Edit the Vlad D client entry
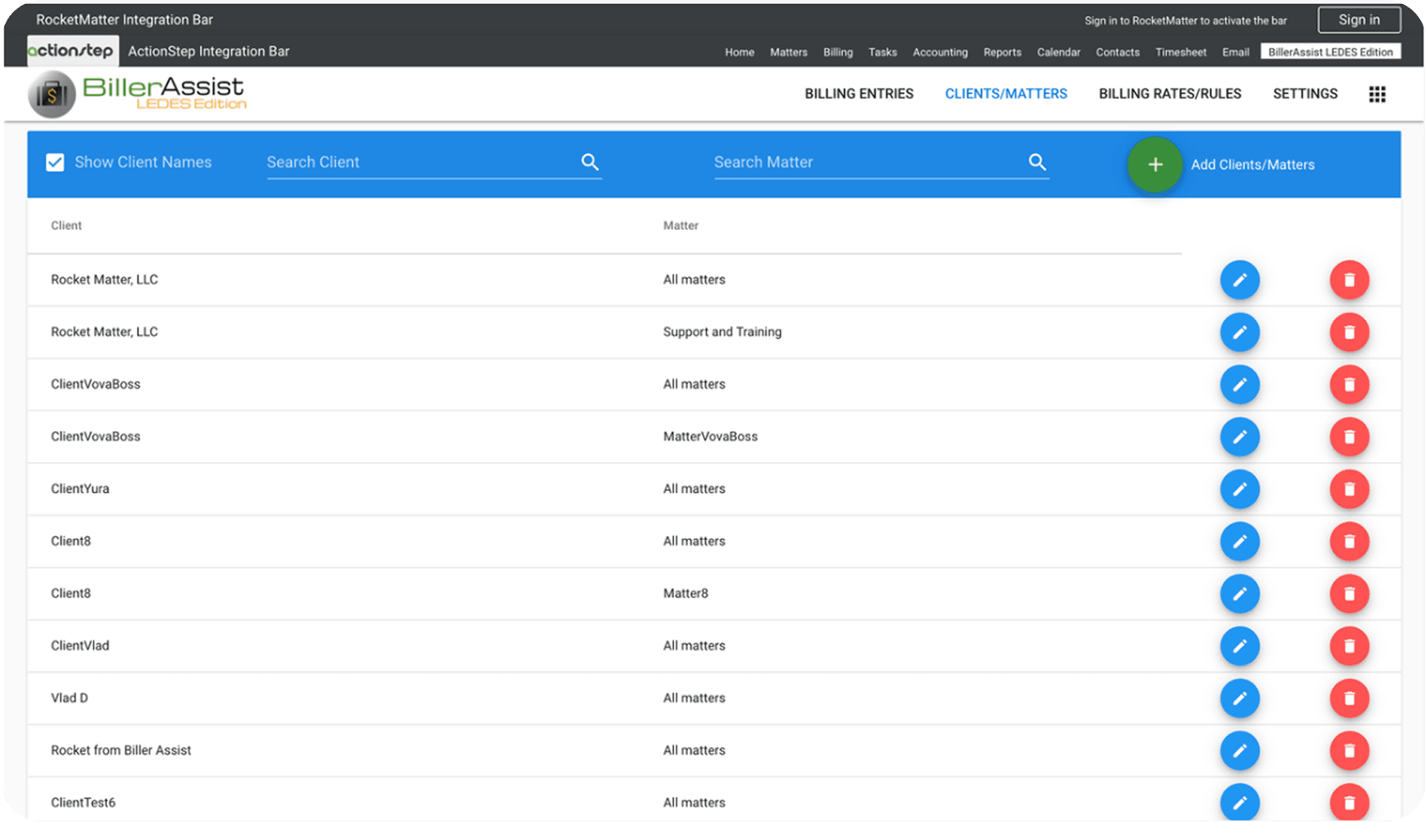The image size is (1425, 822). point(1239,698)
